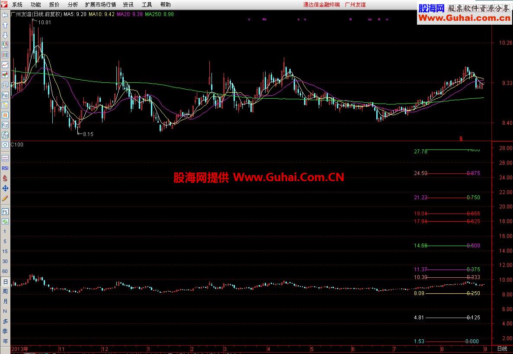Click the 通达信金融终端 title text
Screen dimensions: 513x354
321,5
